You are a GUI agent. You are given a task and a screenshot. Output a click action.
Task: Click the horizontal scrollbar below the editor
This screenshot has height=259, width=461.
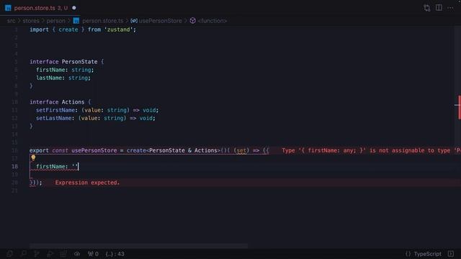coord(138,246)
